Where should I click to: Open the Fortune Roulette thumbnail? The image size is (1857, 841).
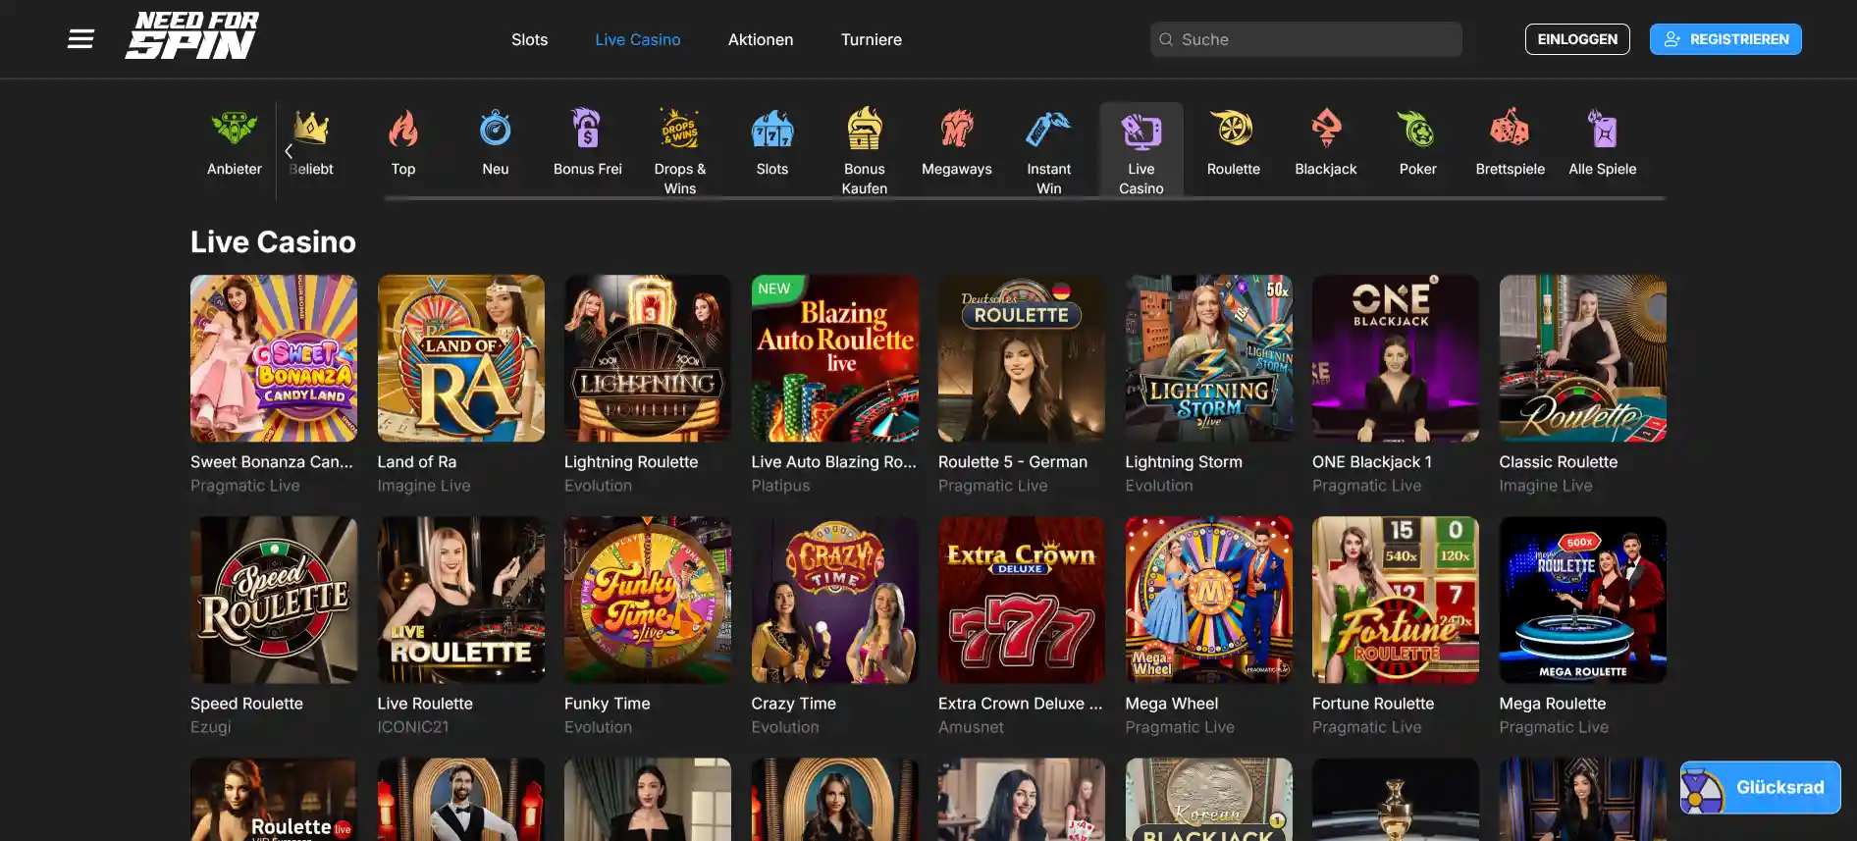coord(1396,600)
